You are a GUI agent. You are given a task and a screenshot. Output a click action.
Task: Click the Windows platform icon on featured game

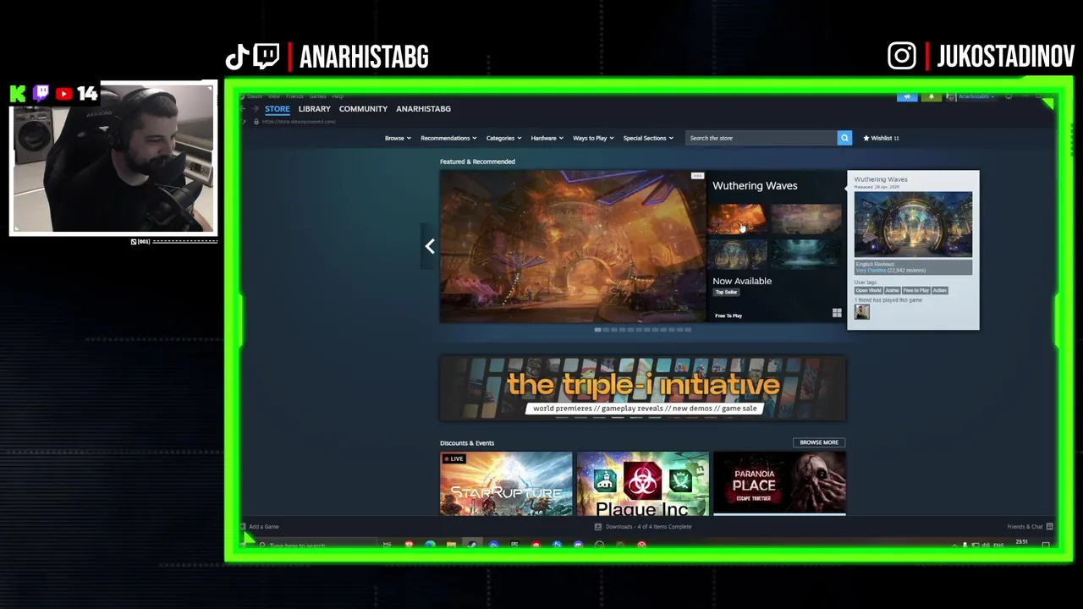837,313
